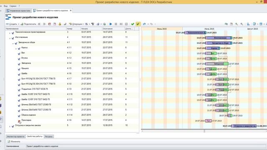The height and width of the screenshot is (150, 267).
Task: Click the Отгрузка и закрытие Gantt bar
Action: pos(244,126)
